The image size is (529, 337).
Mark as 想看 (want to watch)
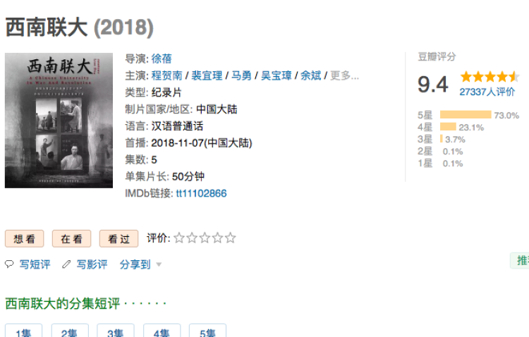coord(24,239)
